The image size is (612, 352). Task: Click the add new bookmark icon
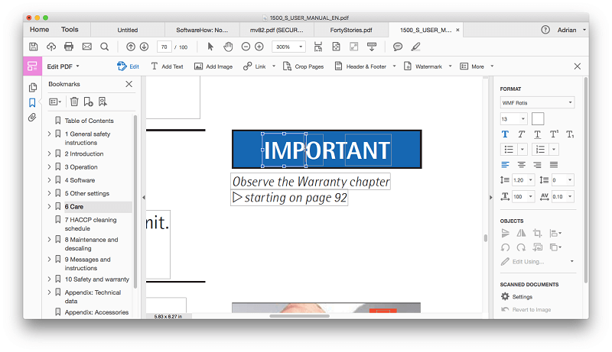click(88, 102)
